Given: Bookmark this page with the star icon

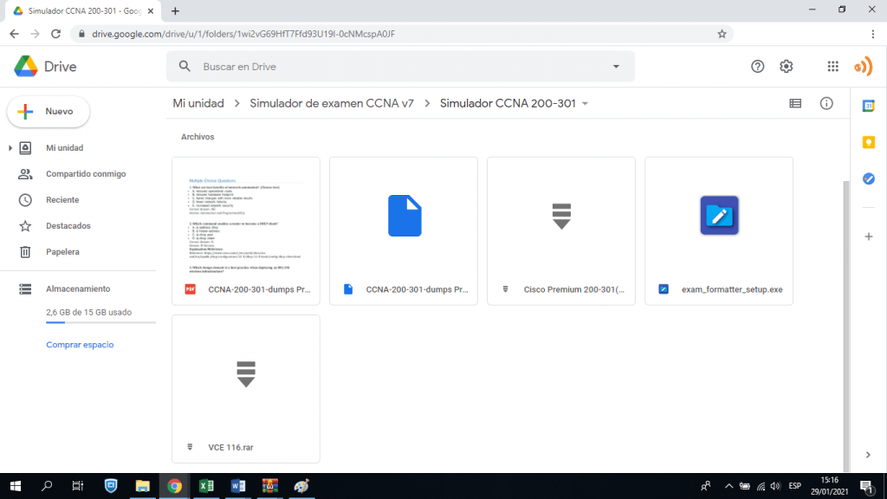Looking at the screenshot, I should (x=722, y=34).
